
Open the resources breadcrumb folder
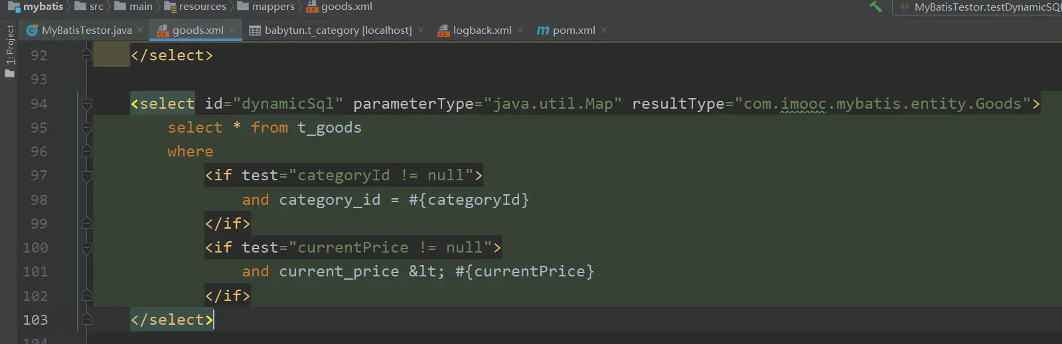(x=195, y=7)
